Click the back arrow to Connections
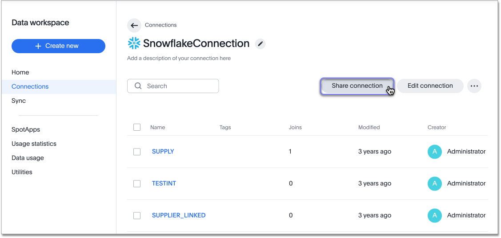Viewport: 501px width, 238px height. tap(134, 25)
